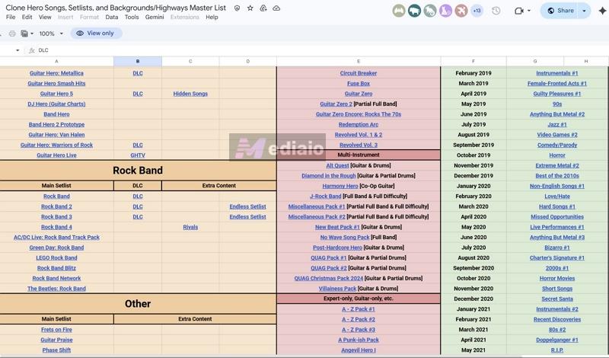Click the document status icon beside the title
The height and width of the screenshot is (358, 609).
click(x=237, y=8)
